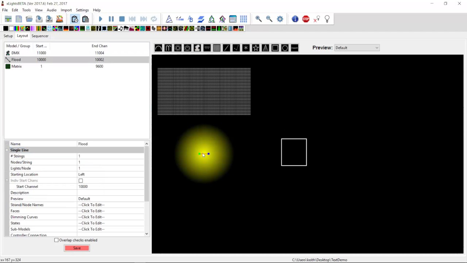Select the white square model in preview
The width and height of the screenshot is (467, 263).
coord(294,152)
